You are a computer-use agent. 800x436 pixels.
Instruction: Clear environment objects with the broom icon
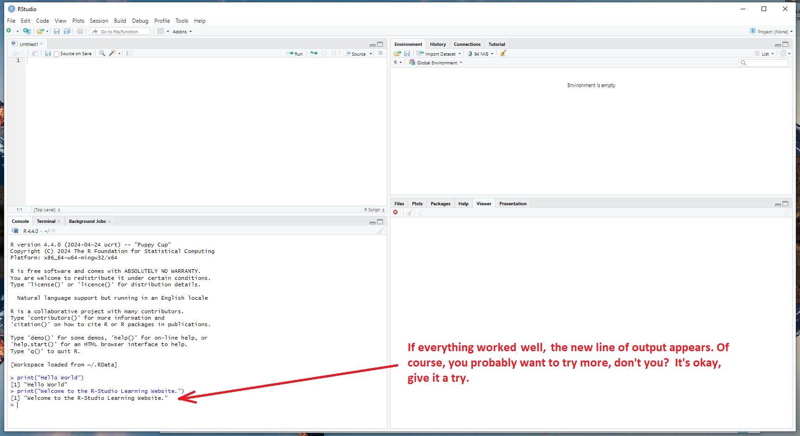click(503, 53)
